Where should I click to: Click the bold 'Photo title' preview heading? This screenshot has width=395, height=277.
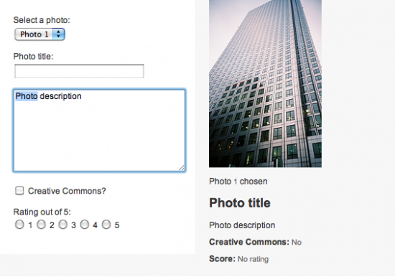click(240, 202)
